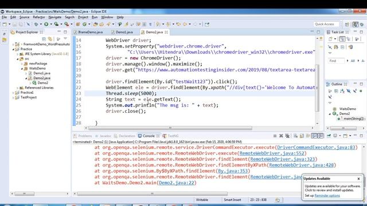
Task: Open the Navigate menu
Action: (x=55, y=17)
